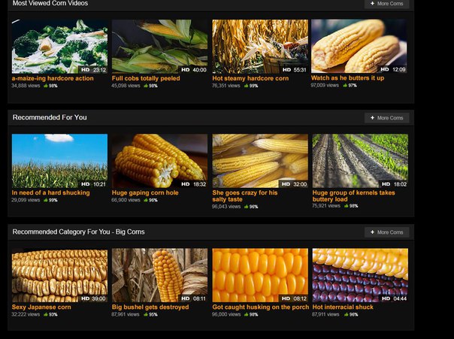Click More Corns button in Most Viewed section
454x339 pixels.
click(x=387, y=4)
